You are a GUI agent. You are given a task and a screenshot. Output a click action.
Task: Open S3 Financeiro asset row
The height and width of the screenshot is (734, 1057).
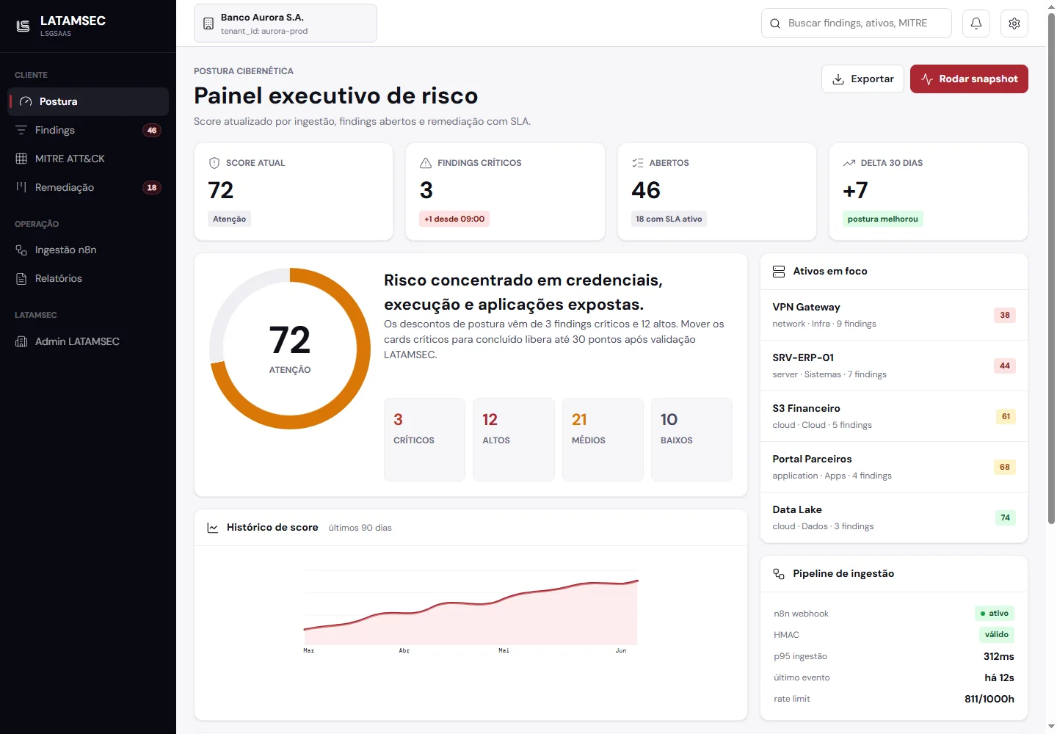click(894, 416)
